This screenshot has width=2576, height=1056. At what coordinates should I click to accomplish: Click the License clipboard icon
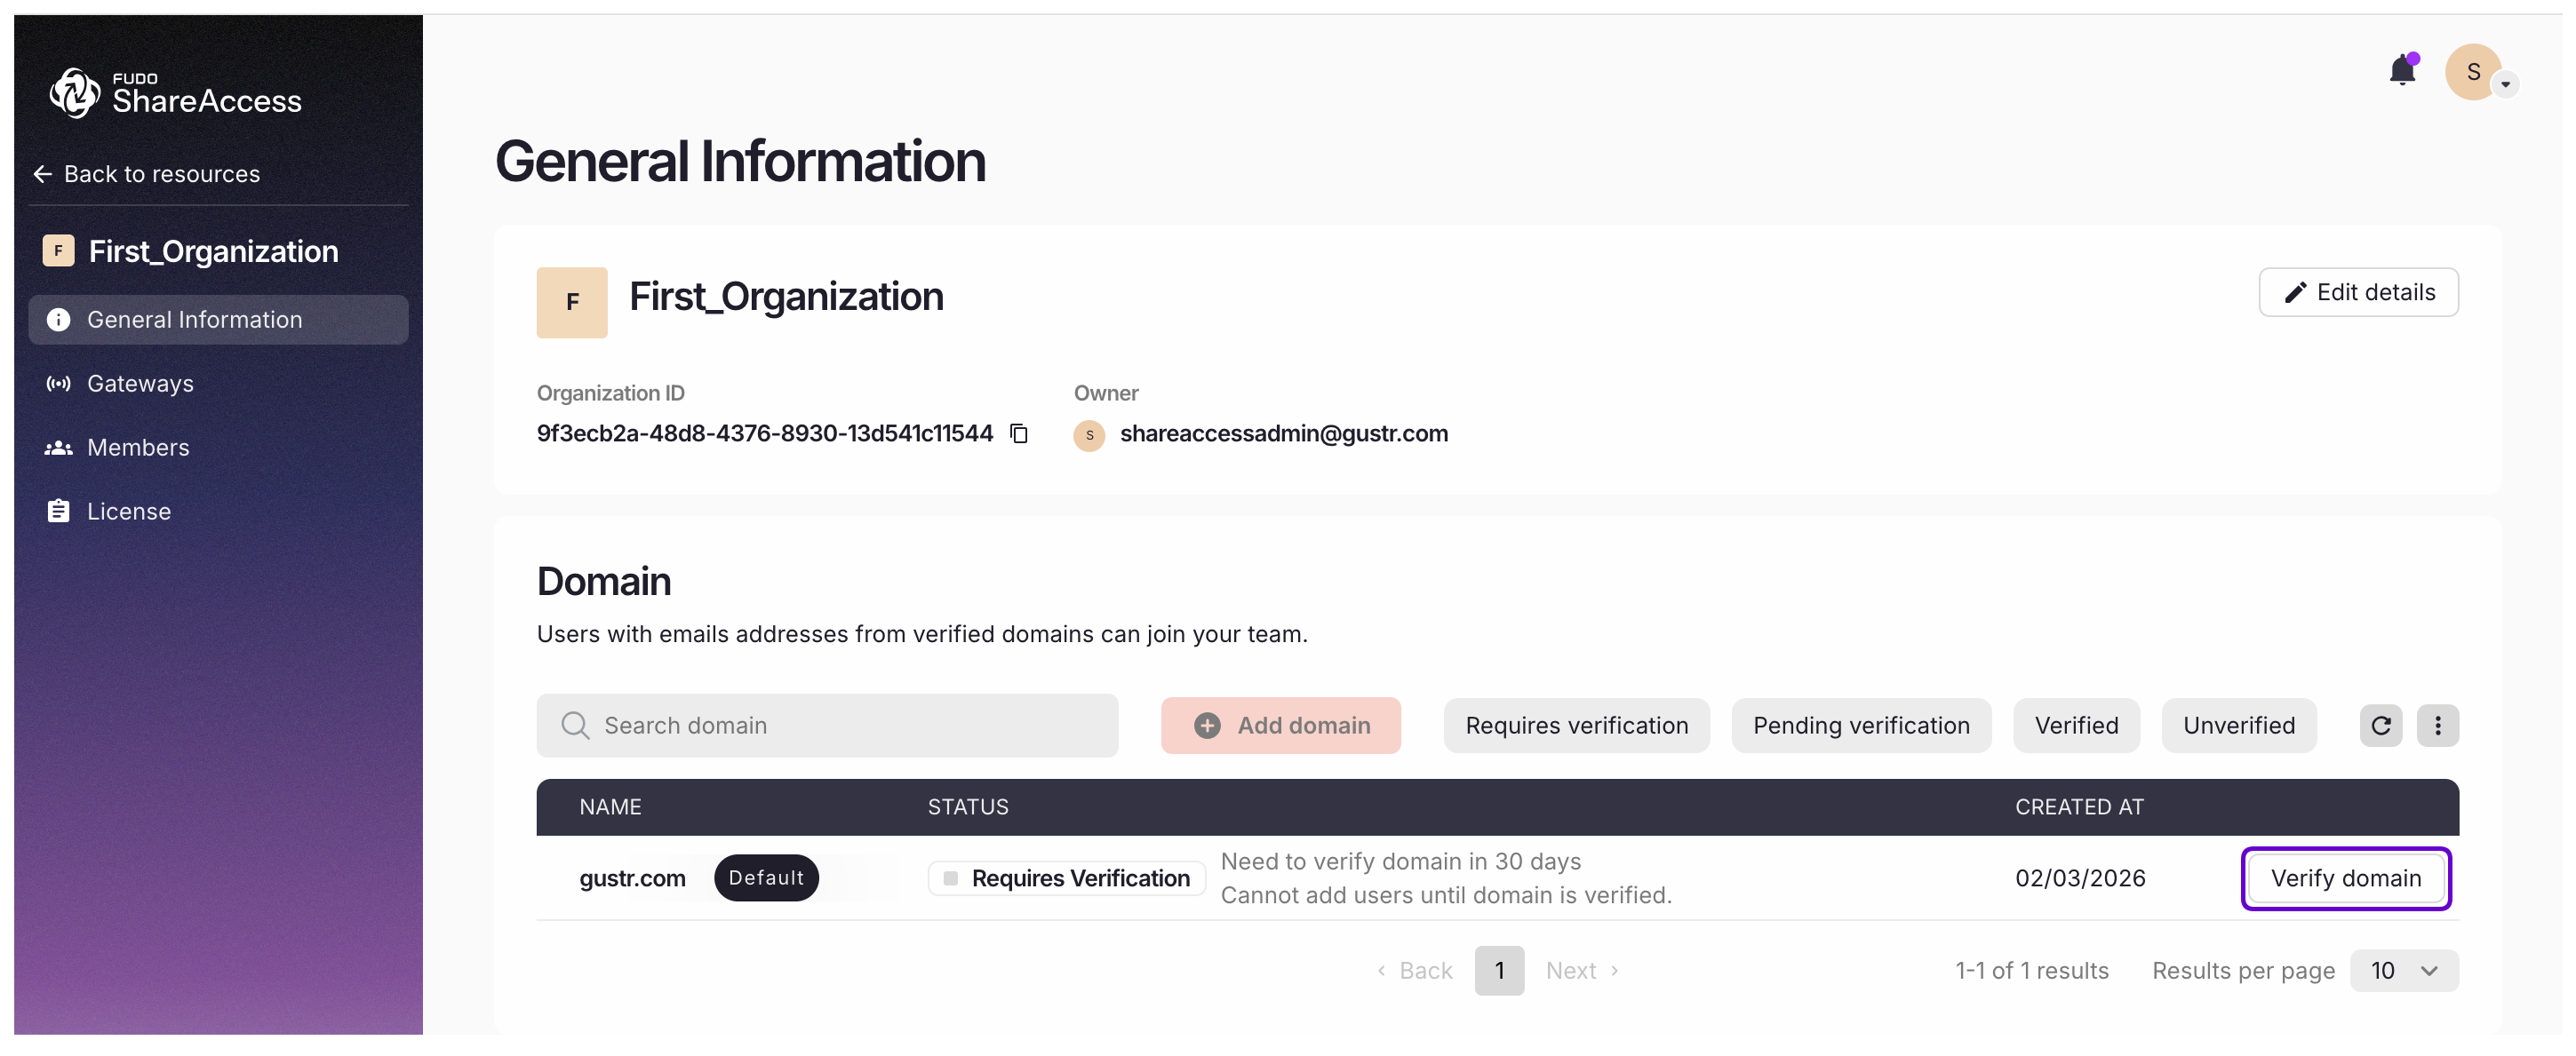(58, 512)
